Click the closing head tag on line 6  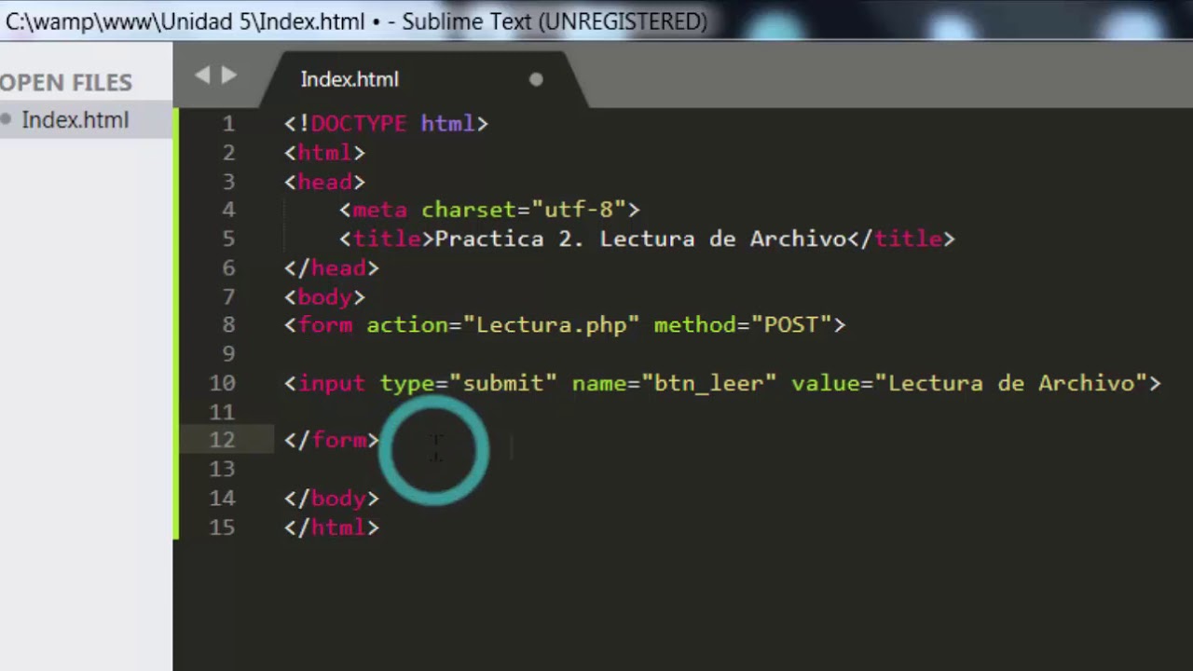click(x=332, y=268)
